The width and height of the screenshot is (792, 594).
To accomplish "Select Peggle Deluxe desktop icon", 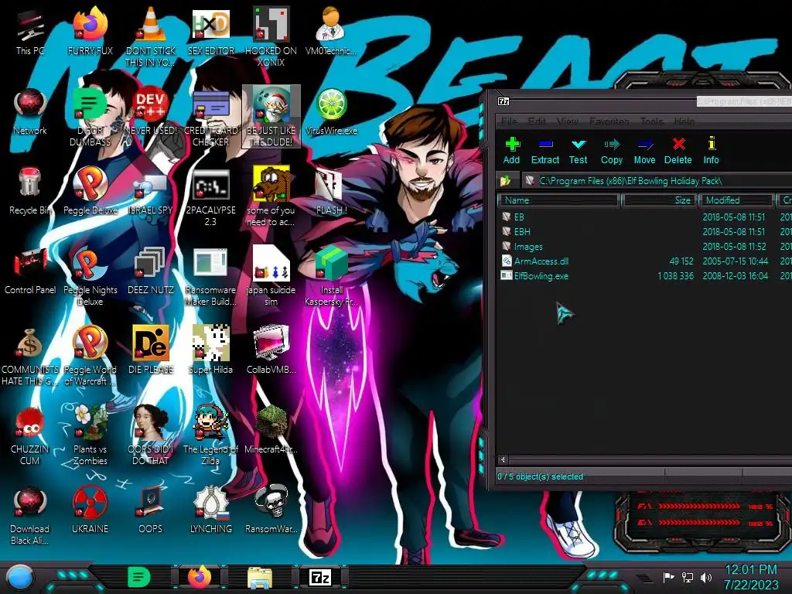I will click(90, 191).
